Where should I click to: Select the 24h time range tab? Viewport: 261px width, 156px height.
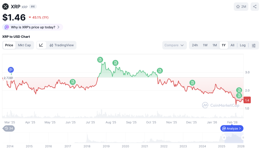coord(195,45)
